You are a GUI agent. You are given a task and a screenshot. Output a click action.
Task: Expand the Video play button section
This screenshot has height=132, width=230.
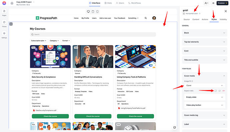click(x=204, y=105)
